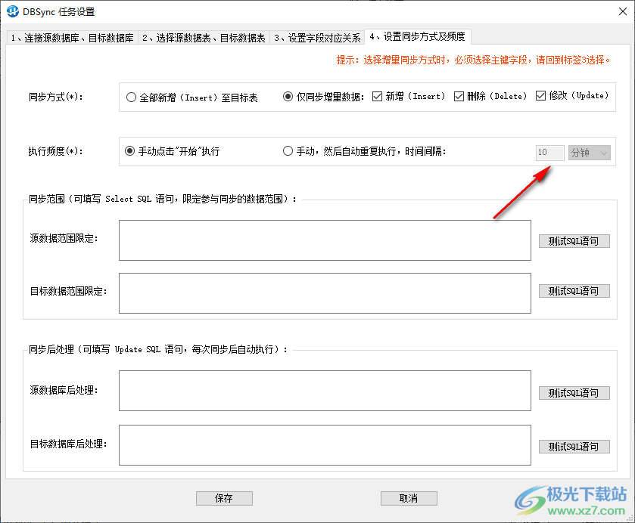Go to tab 3 设置字段对应关系
Image resolution: width=635 pixels, height=523 pixels.
point(317,38)
